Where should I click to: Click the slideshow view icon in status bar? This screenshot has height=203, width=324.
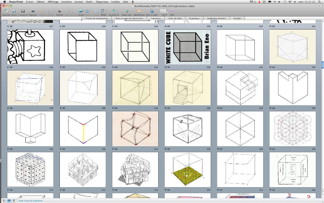[14, 200]
